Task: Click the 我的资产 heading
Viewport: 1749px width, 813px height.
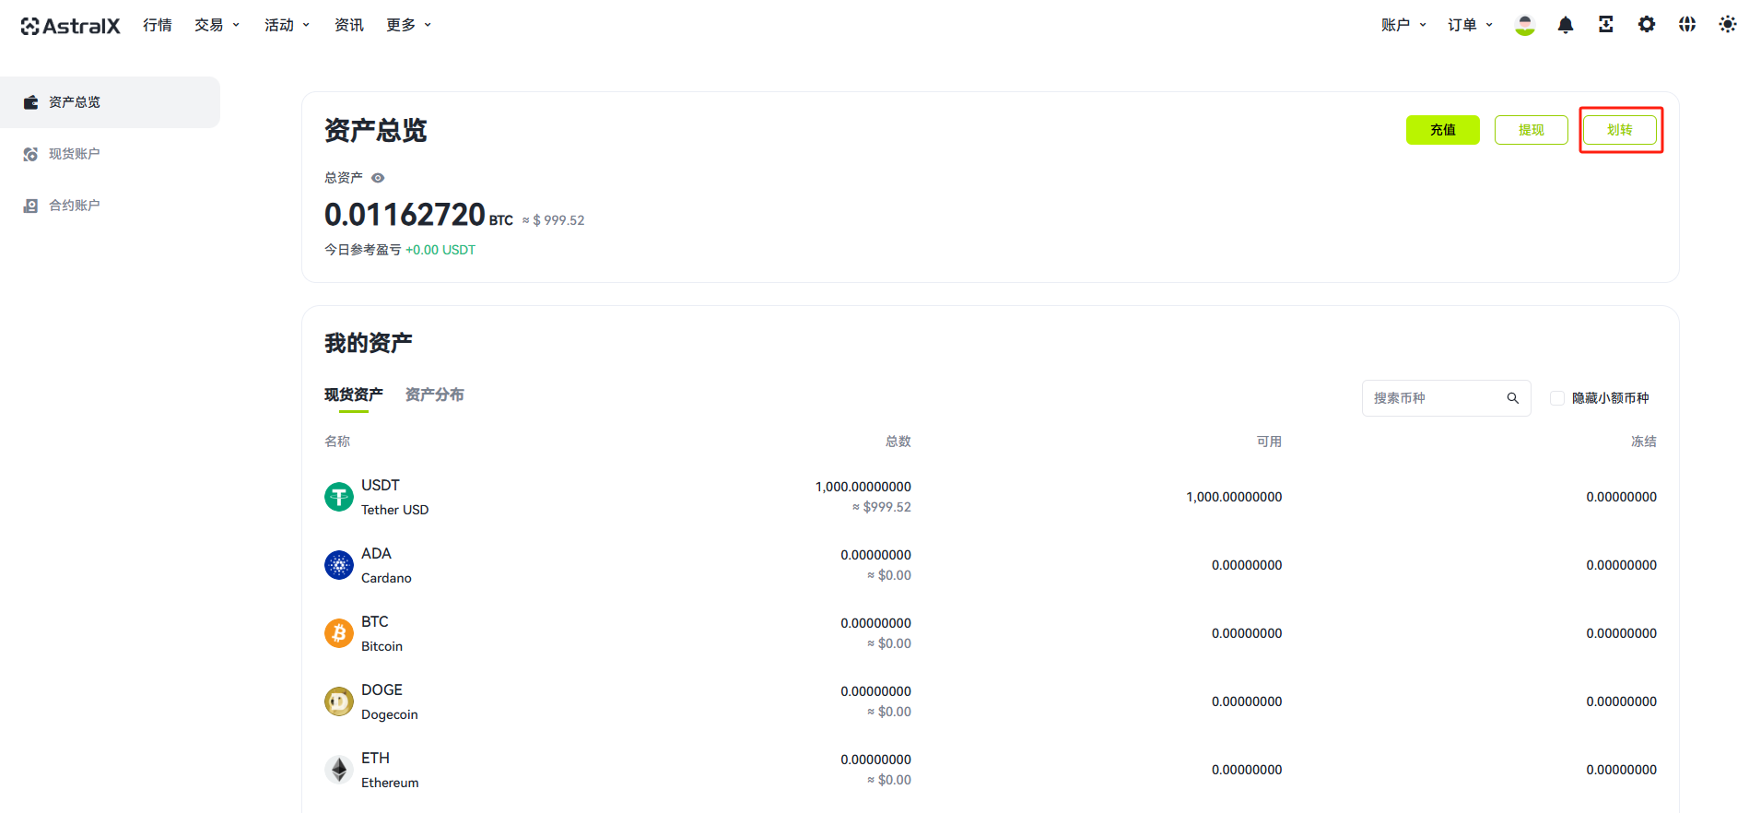Action: click(369, 343)
